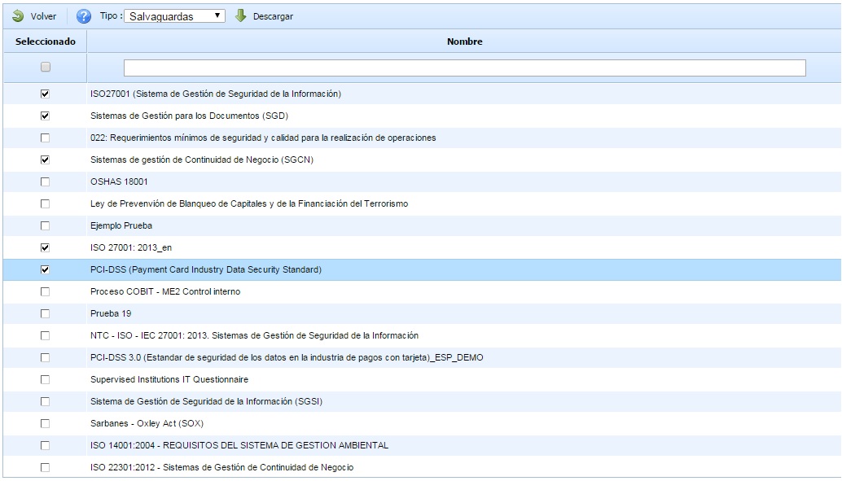Screen dimensions: 842x481
Task: Click the Nombre filter text field
Action: click(464, 68)
